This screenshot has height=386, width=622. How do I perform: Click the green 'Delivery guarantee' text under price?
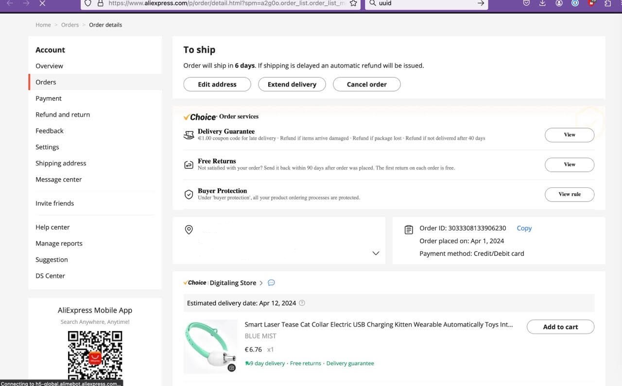pos(350,363)
